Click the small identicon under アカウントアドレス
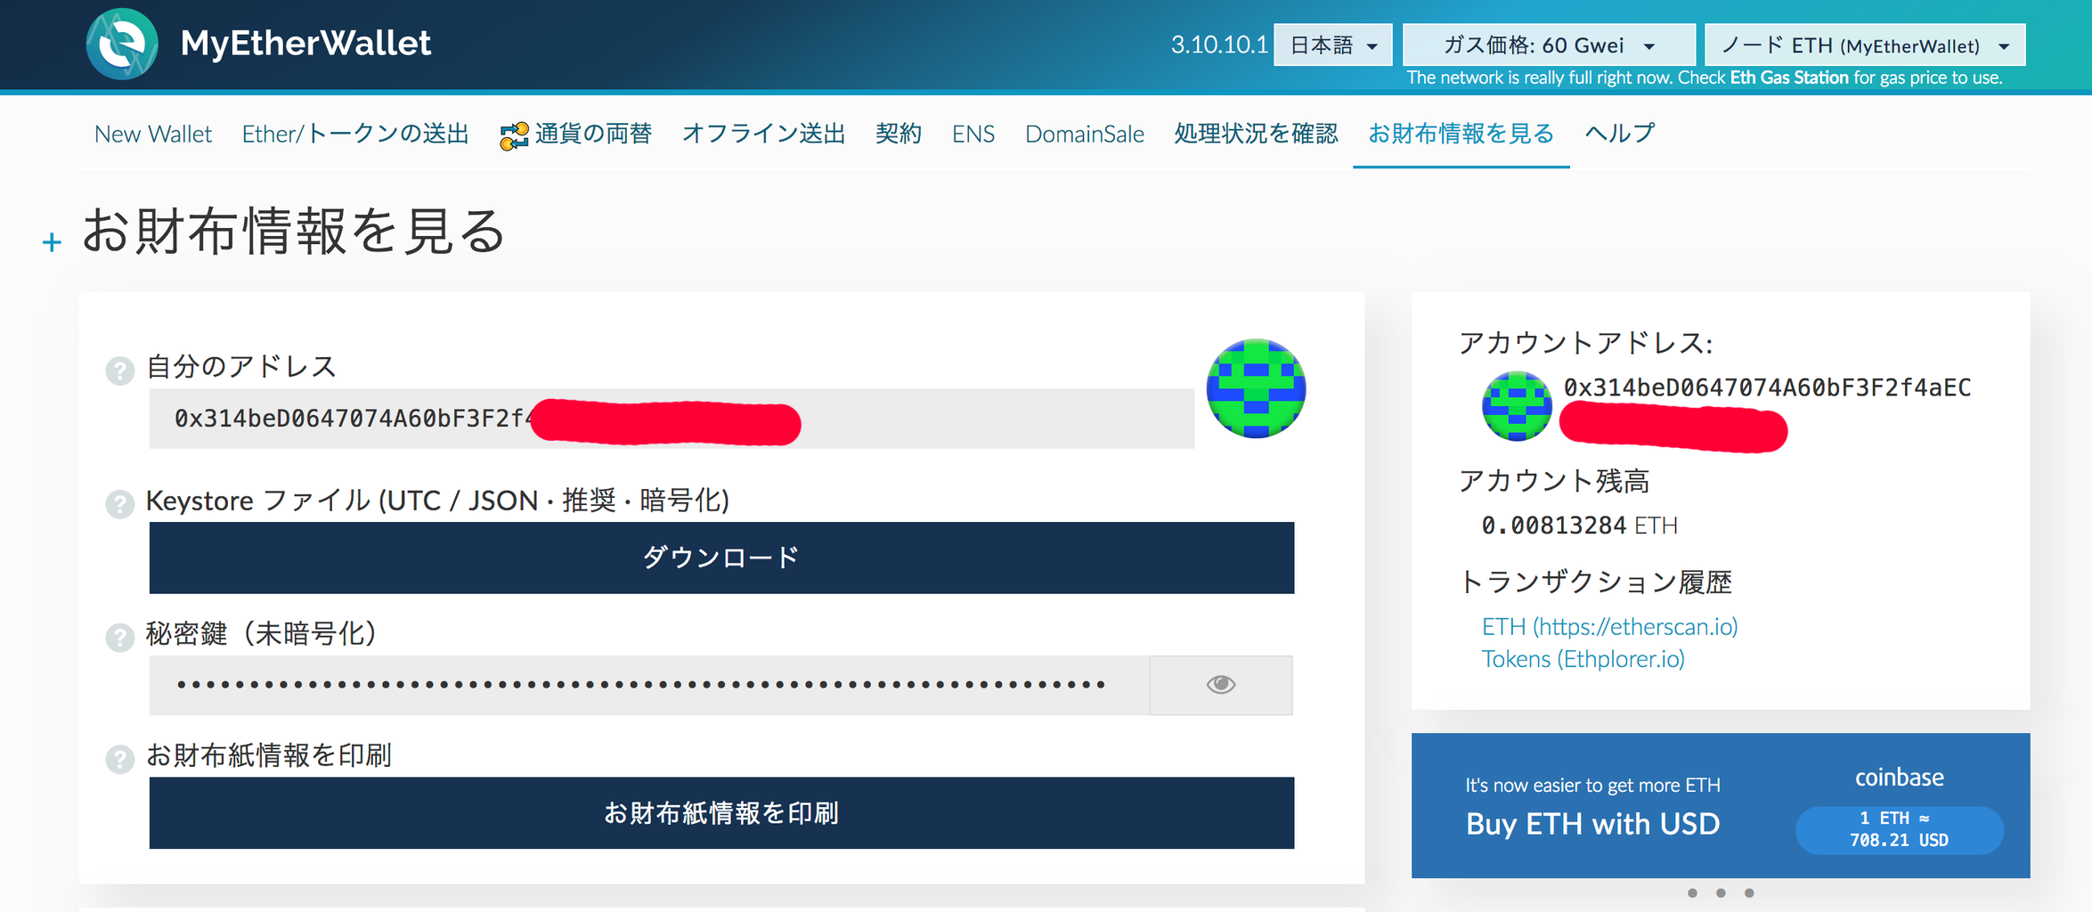 point(1517,406)
